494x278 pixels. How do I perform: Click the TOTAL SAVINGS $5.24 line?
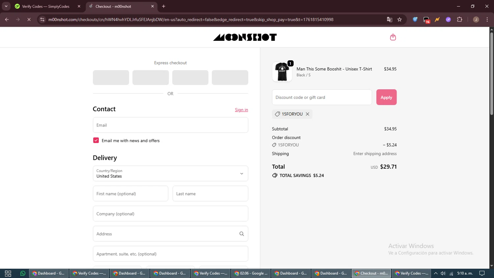pos(298,176)
